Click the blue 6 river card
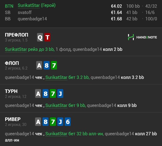The width and height of the screenshot is (162, 146). point(68,122)
